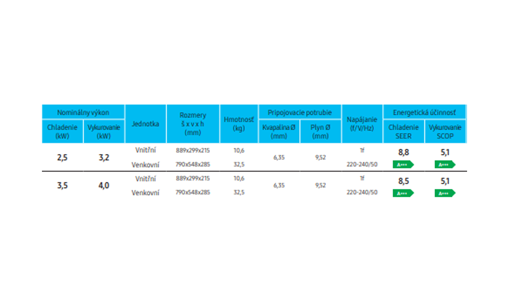Click '220-240/50' in the 2,5 kW row
The image size is (509, 308).
click(362, 164)
